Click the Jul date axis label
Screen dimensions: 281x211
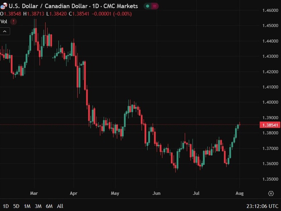coord(196,193)
